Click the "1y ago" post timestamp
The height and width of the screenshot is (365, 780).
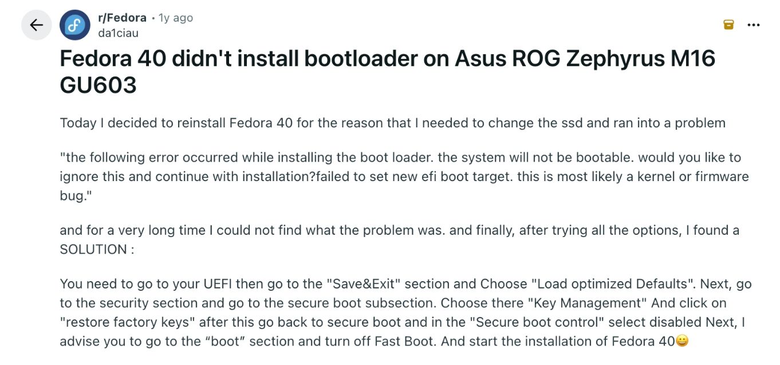click(x=176, y=18)
